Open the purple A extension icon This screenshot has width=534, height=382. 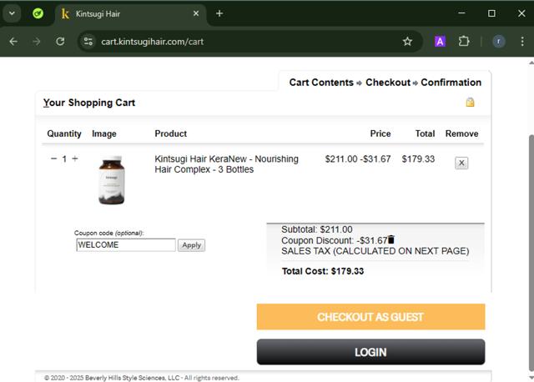point(440,42)
